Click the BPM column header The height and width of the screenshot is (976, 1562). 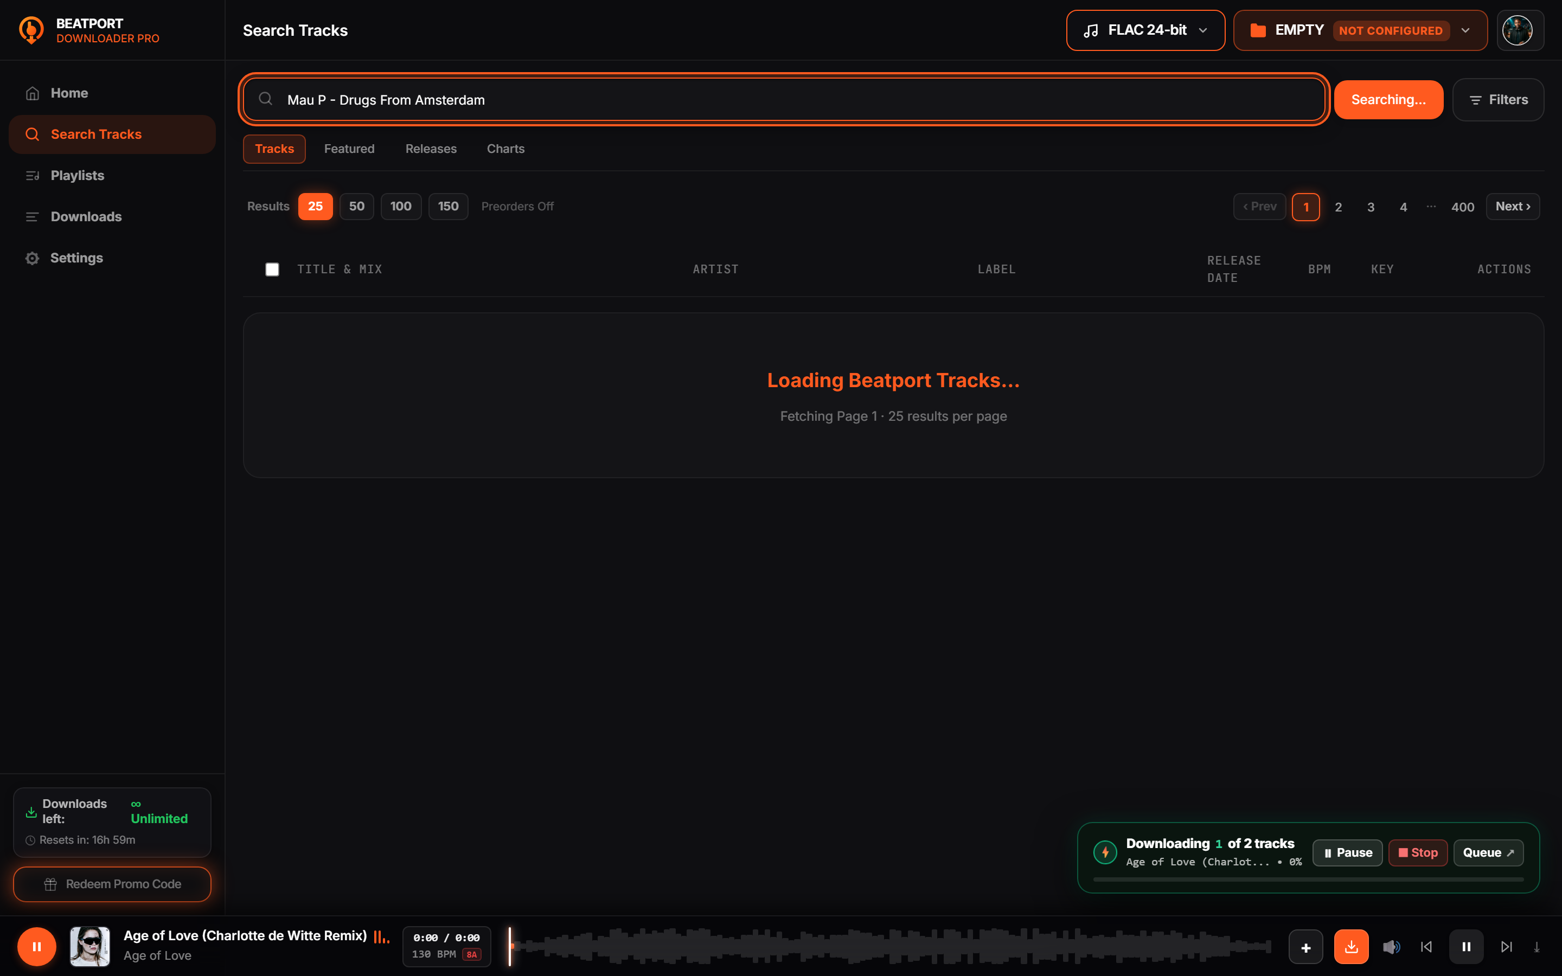1320,269
